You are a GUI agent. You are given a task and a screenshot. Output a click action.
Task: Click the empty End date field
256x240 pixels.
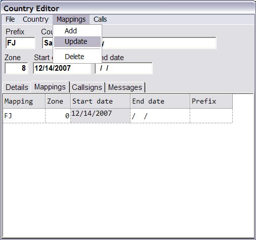(x=124, y=68)
